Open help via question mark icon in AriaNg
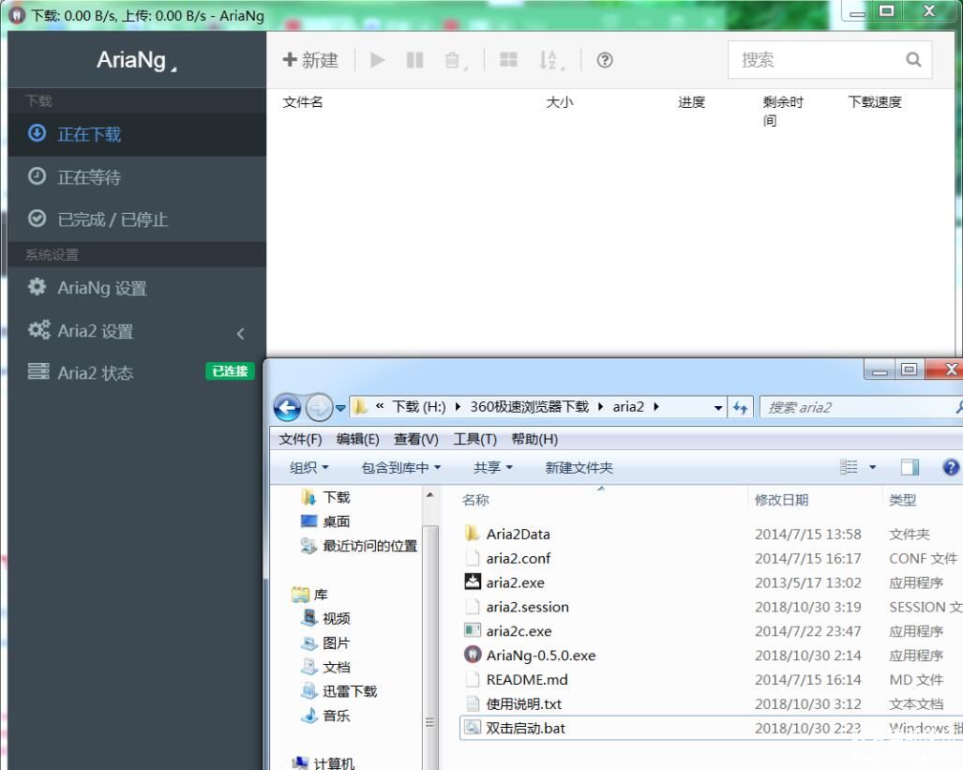963x770 pixels. click(x=604, y=60)
